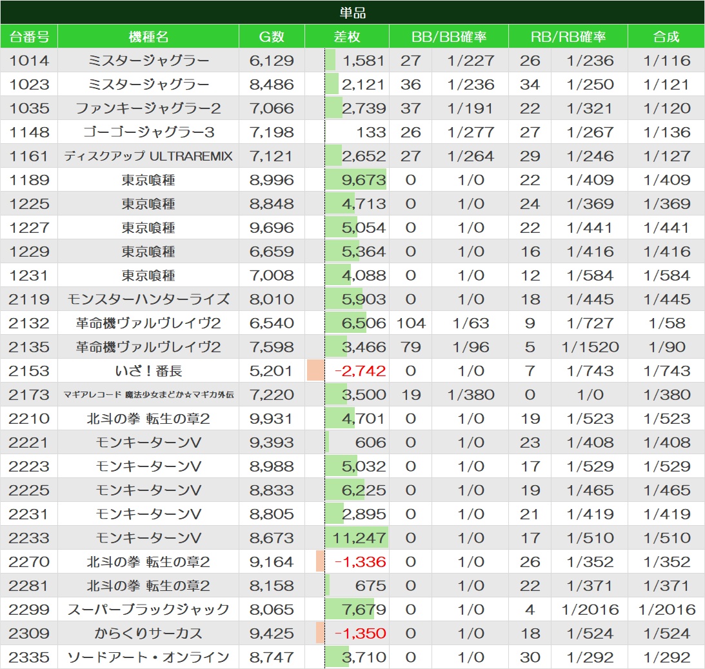Select the RB/RB確率 column header
This screenshot has width=705, height=669.
(x=568, y=36)
